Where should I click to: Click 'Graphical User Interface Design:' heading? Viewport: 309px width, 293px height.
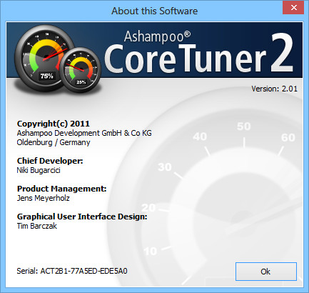coord(82,217)
